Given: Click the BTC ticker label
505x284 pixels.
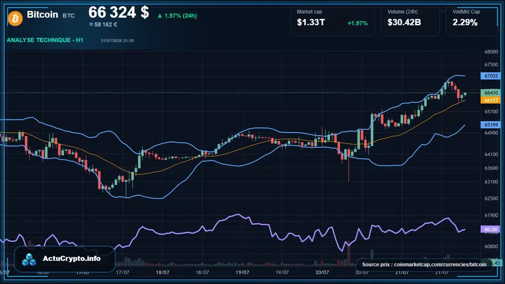Looking at the screenshot, I should point(69,16).
